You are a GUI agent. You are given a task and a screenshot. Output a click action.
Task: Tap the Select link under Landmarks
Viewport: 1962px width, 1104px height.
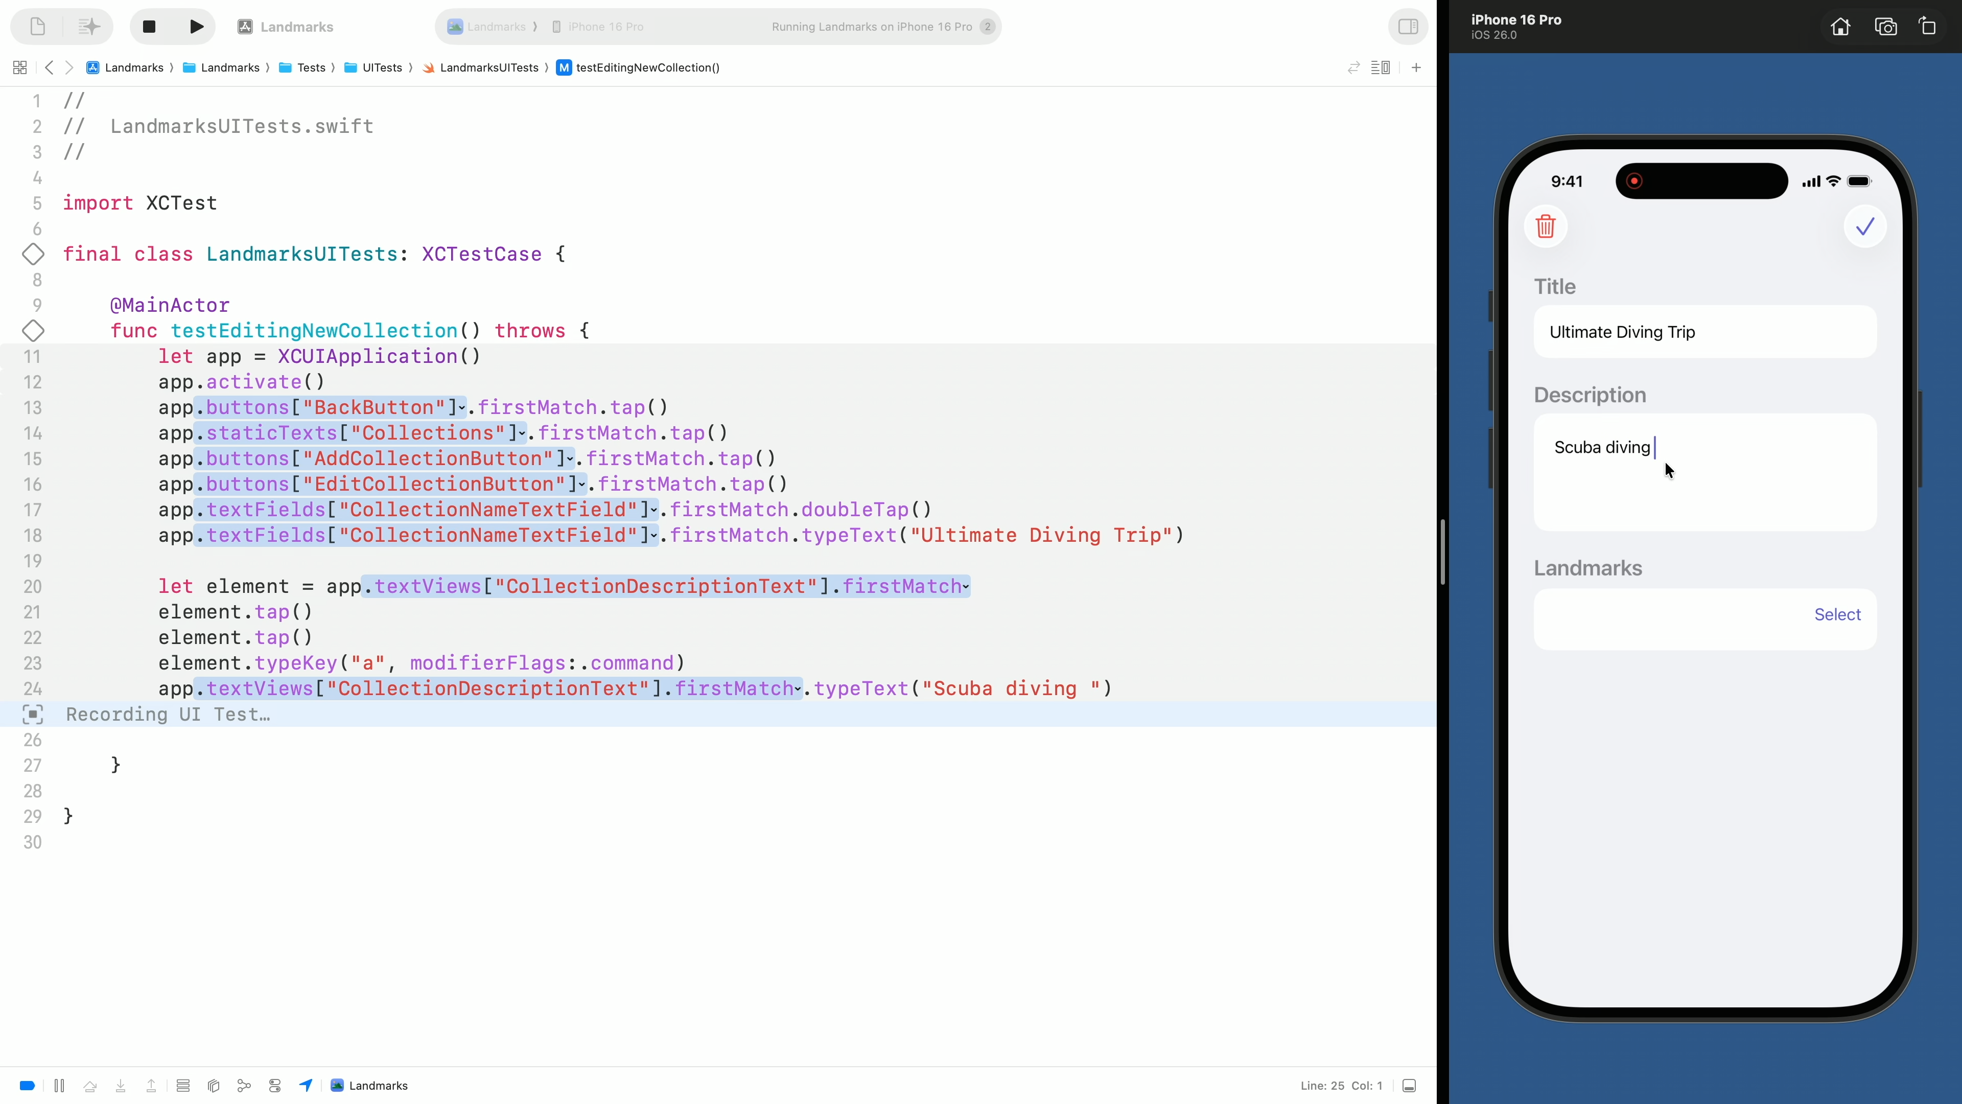(x=1836, y=615)
